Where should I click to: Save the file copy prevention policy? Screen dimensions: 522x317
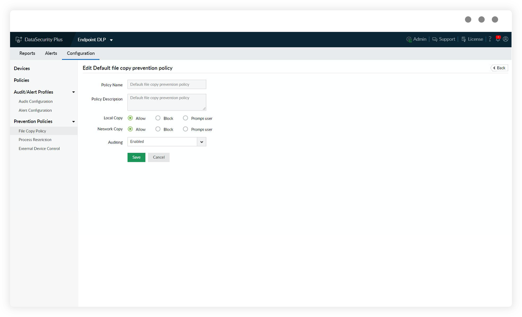pyautogui.click(x=136, y=157)
